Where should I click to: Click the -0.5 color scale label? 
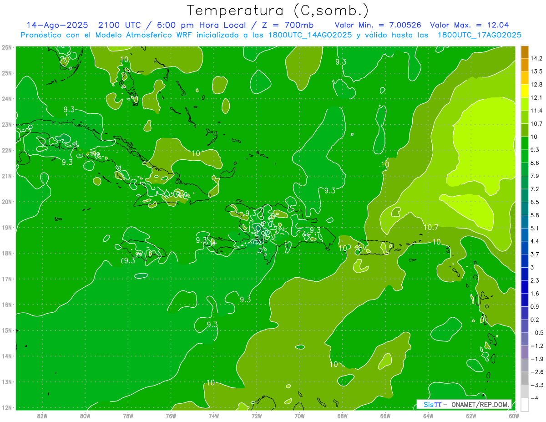537,333
